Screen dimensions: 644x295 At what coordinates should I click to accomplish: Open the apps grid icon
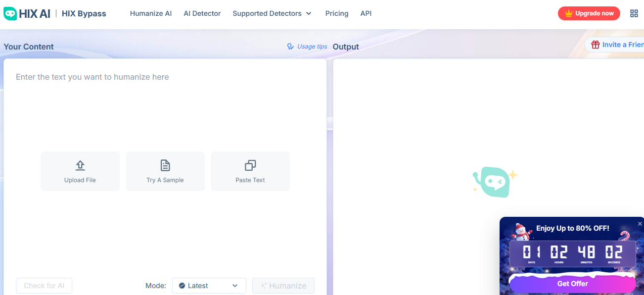tap(634, 13)
